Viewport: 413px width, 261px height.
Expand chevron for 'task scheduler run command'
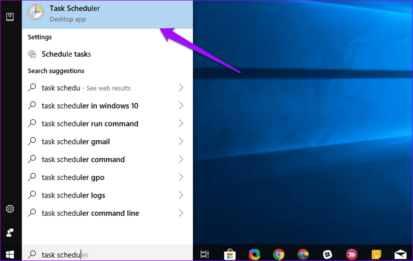181,124
